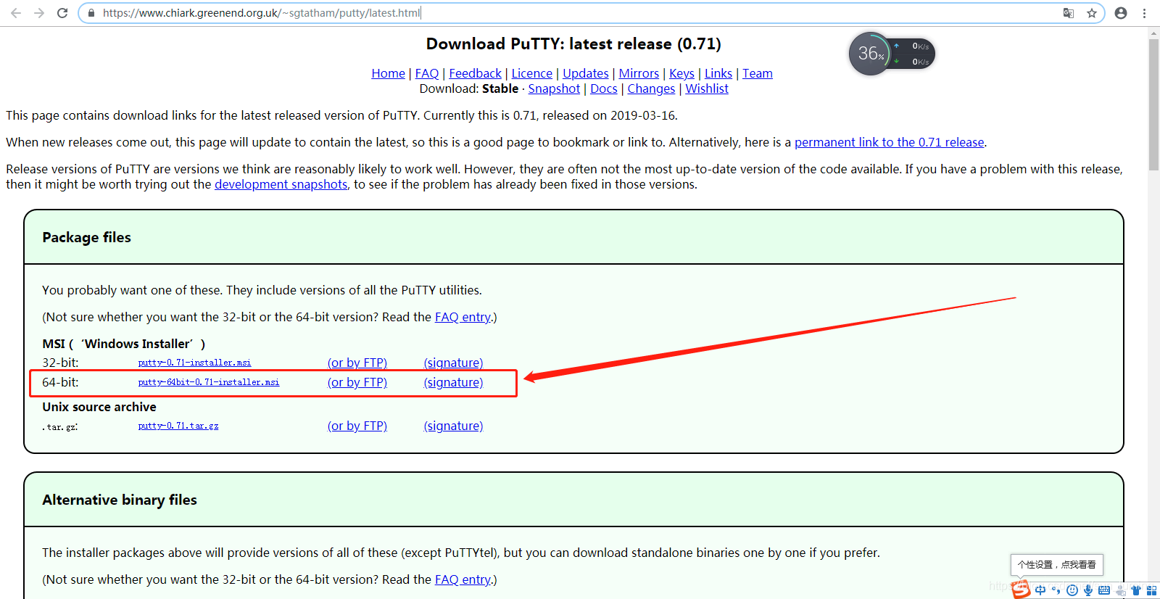Switch Sogou Chinese/English input mode
The image size is (1160, 599).
pos(1040,590)
